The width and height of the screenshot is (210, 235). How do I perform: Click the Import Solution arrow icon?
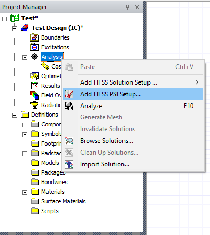tap(69, 164)
